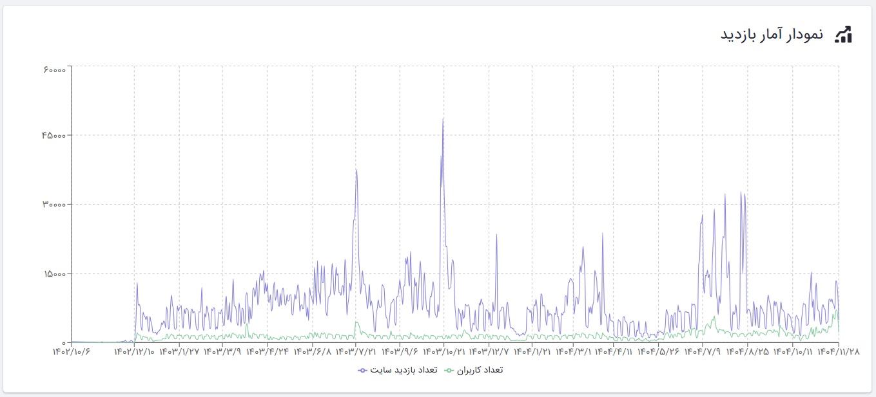The width and height of the screenshot is (876, 397).
Task: Click the 1403/12/7 x-axis date label
Action: 488,352
